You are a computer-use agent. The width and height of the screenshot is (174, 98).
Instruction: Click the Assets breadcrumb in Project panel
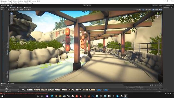click(x=21, y=87)
